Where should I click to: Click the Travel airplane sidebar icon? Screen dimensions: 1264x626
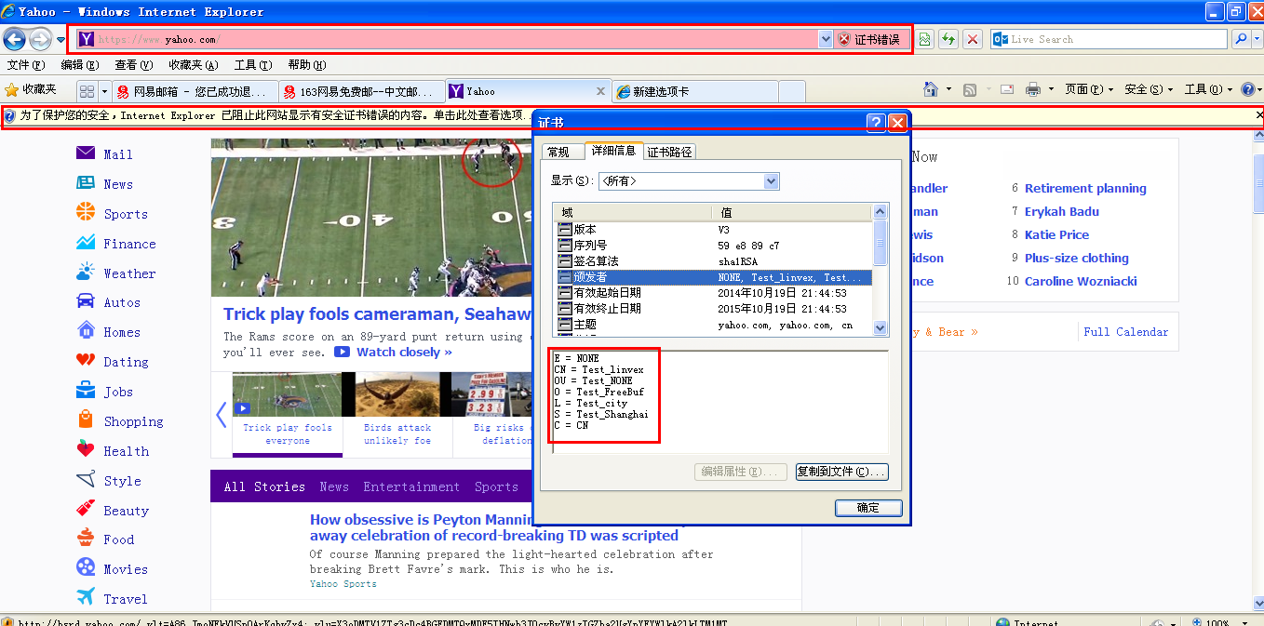click(86, 597)
